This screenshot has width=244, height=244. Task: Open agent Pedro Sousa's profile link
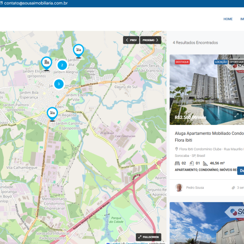click(195, 188)
